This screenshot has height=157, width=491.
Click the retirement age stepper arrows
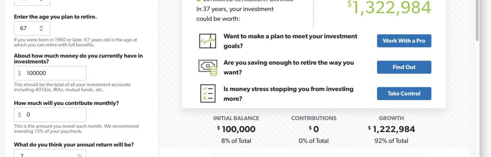[41, 29]
